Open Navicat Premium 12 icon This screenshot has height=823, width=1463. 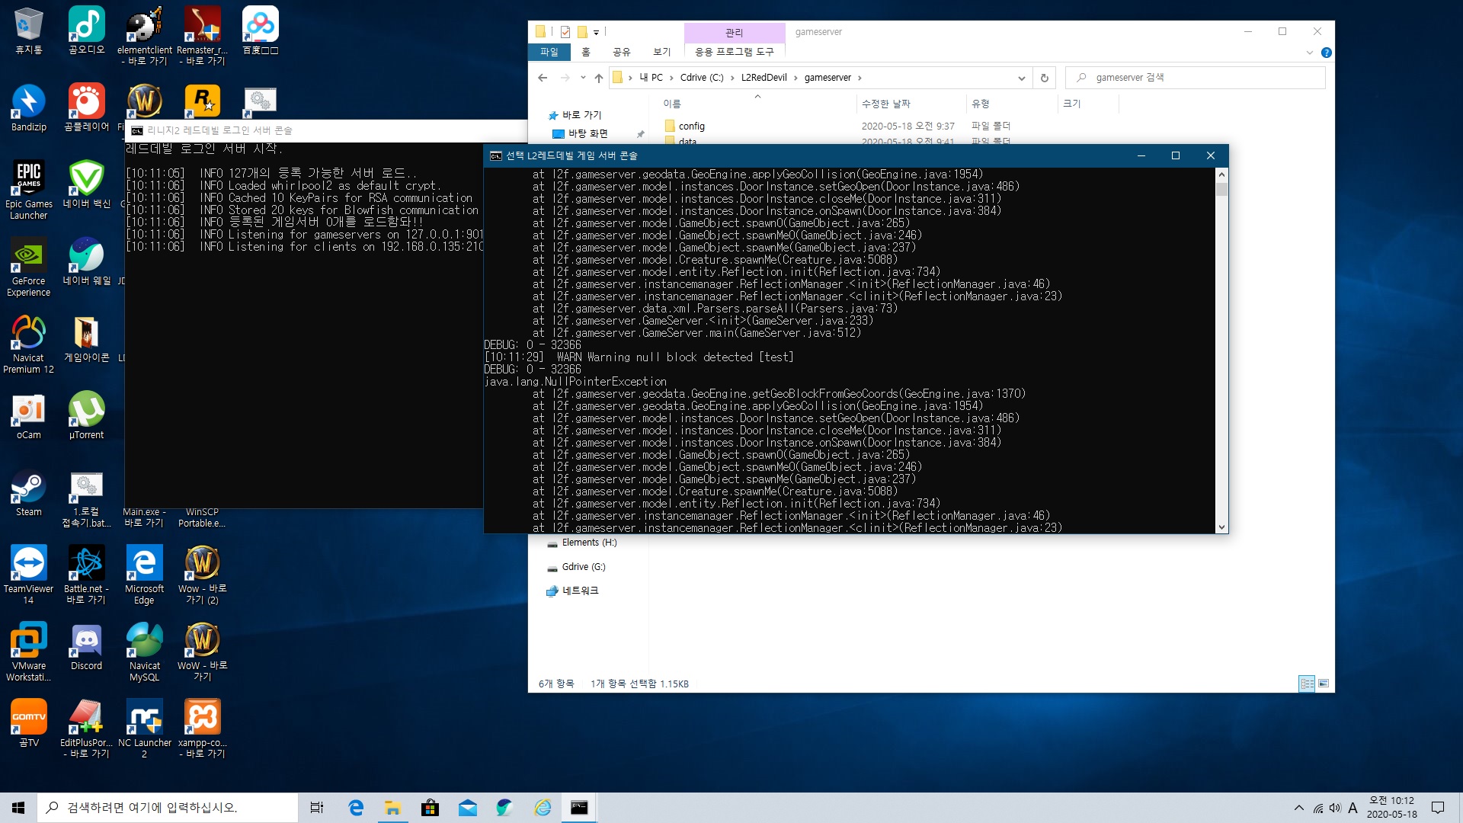[x=28, y=344]
